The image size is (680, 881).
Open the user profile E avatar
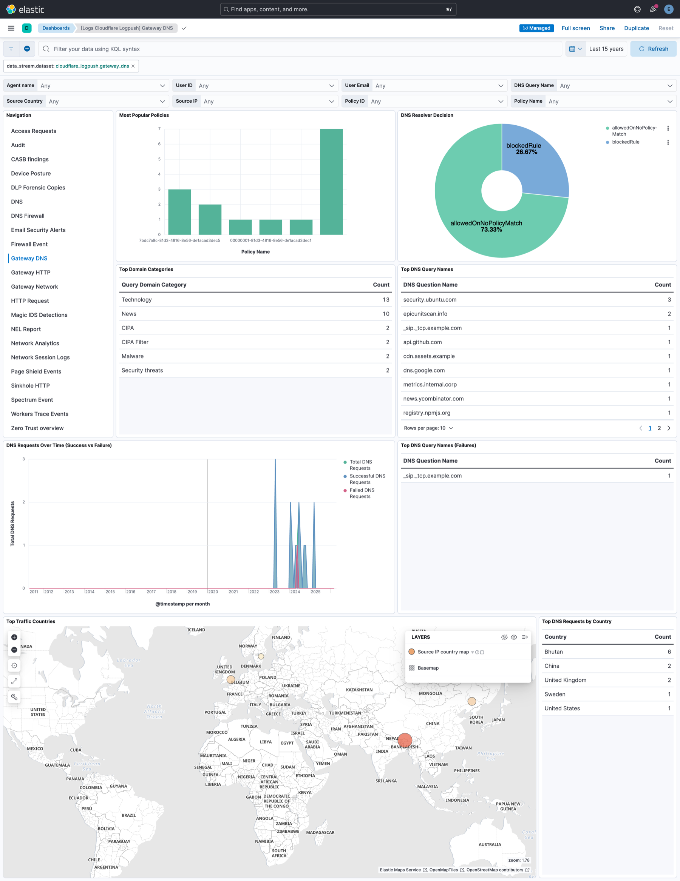click(669, 9)
